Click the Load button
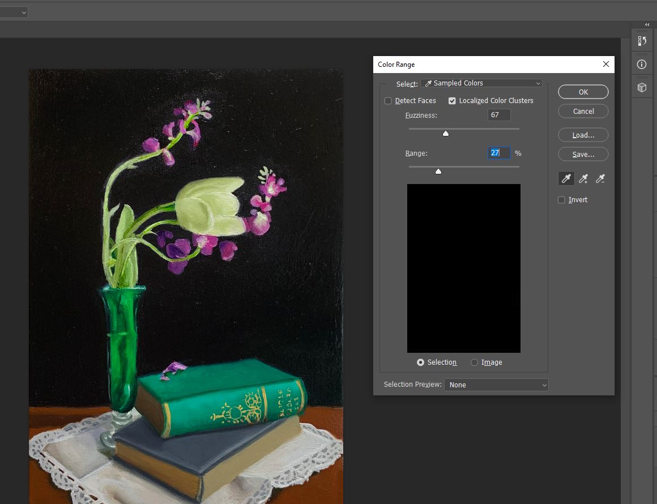657x504 pixels. tap(583, 135)
